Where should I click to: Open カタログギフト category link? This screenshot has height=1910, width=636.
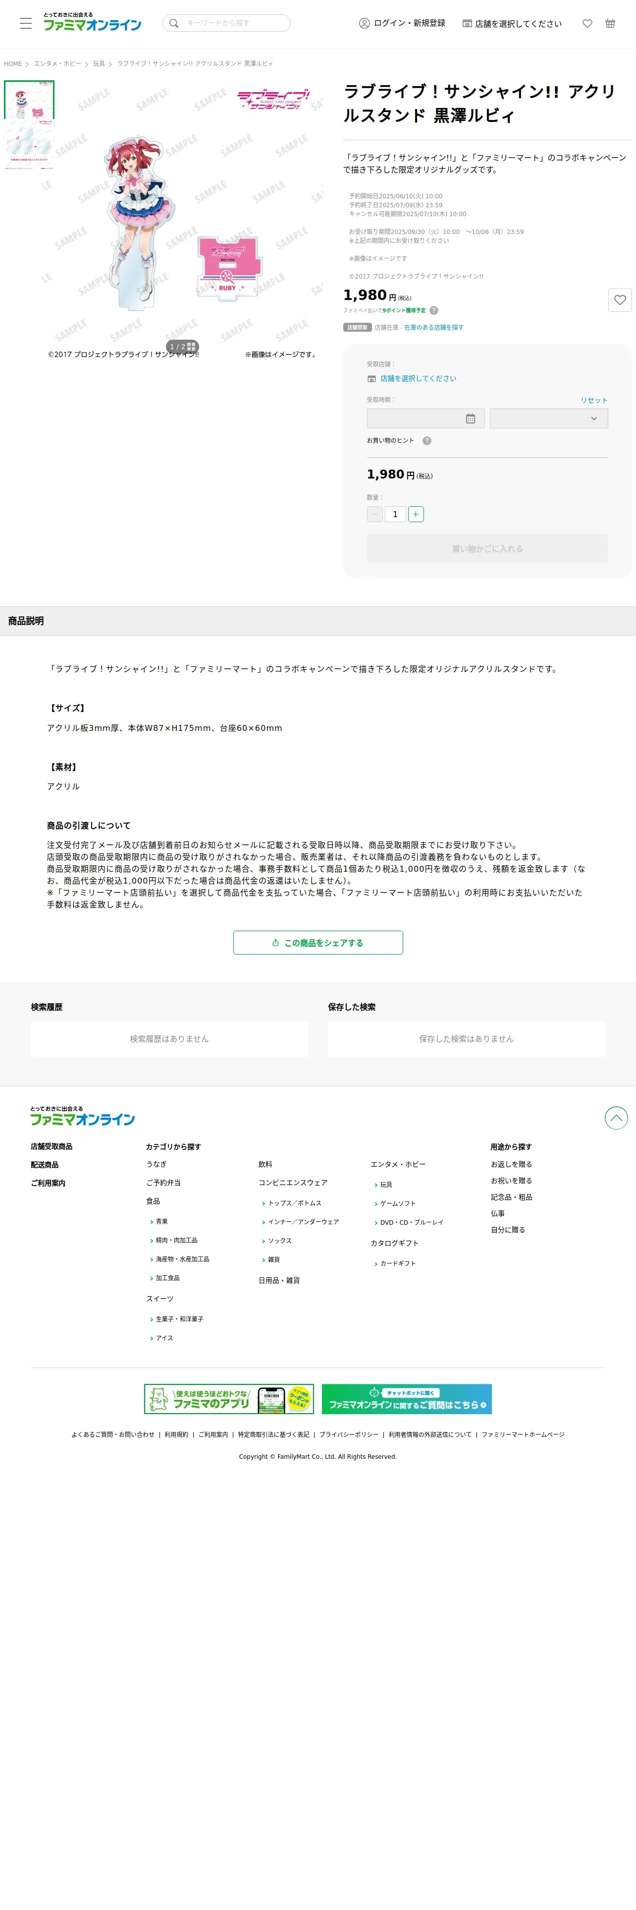point(395,1244)
